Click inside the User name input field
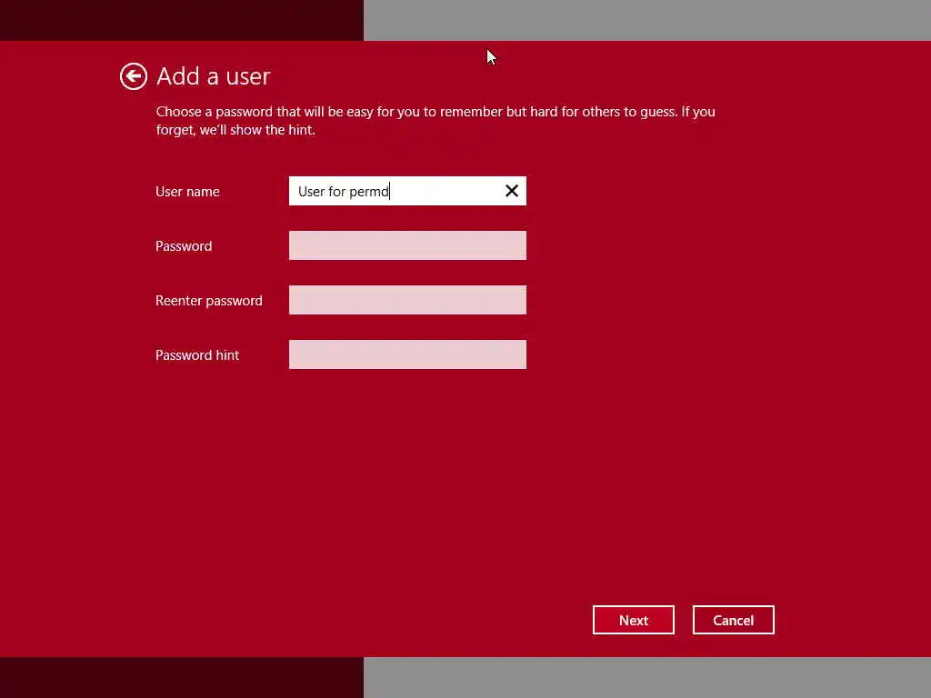The width and height of the screenshot is (931, 698). click(x=407, y=191)
